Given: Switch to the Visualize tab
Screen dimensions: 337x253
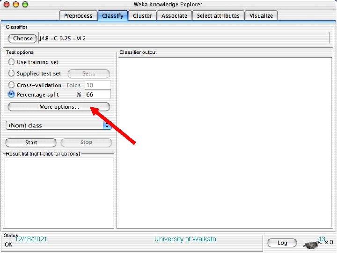Looking at the screenshot, I should point(261,16).
